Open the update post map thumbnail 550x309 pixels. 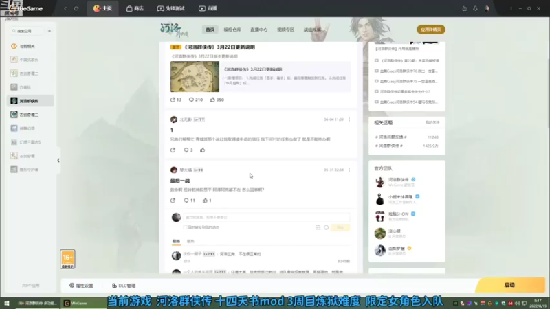(195, 77)
